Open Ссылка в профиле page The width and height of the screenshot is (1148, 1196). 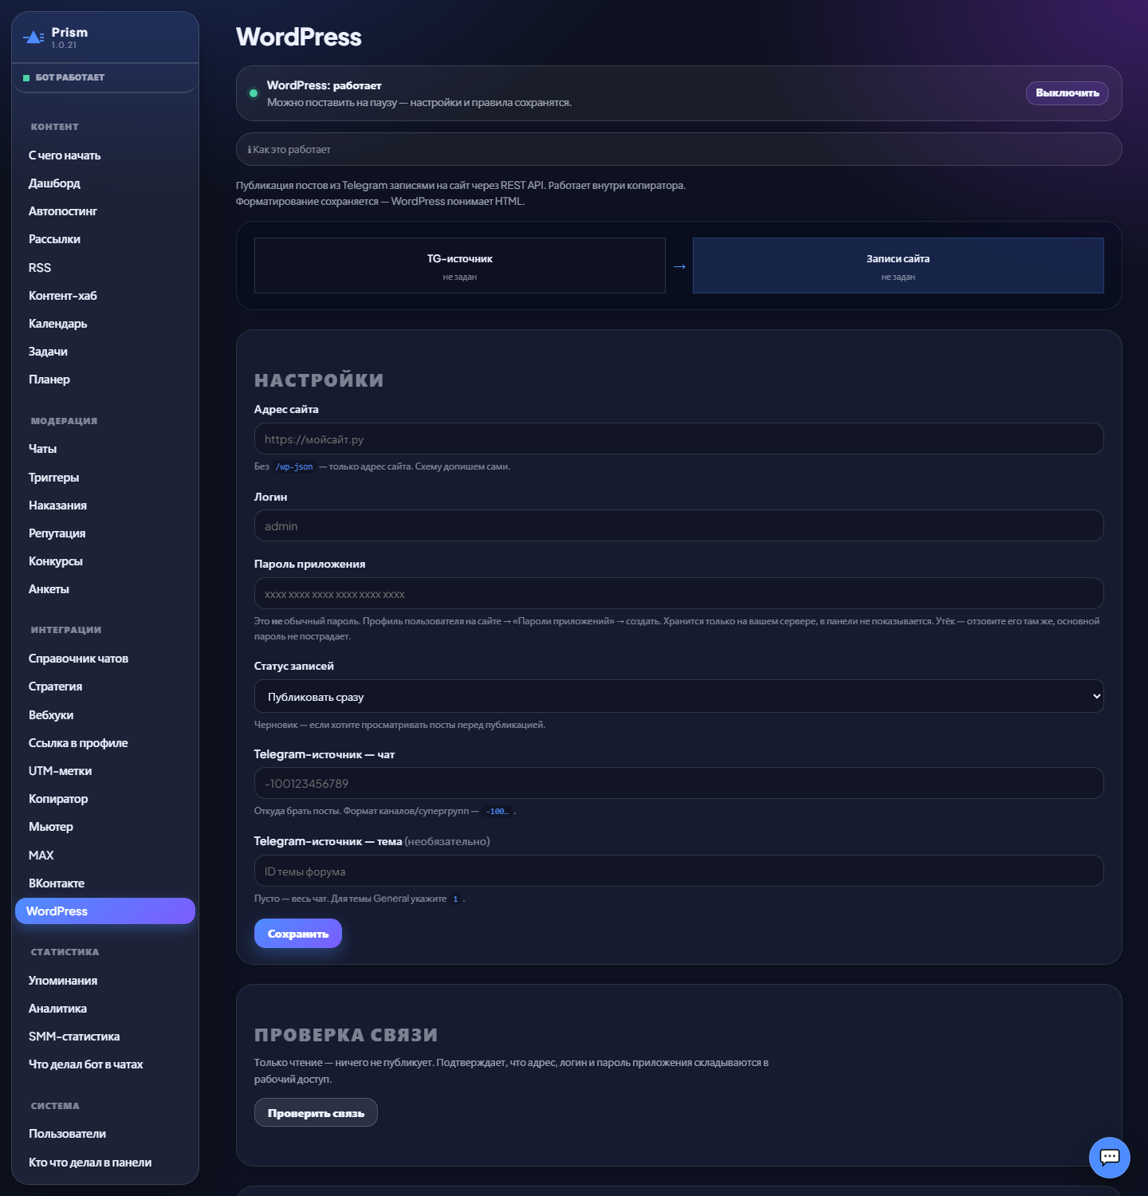click(x=78, y=743)
